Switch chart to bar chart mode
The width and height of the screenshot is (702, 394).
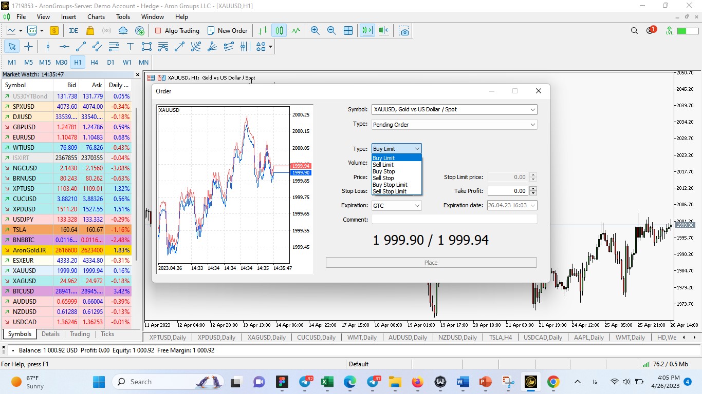[x=263, y=31]
